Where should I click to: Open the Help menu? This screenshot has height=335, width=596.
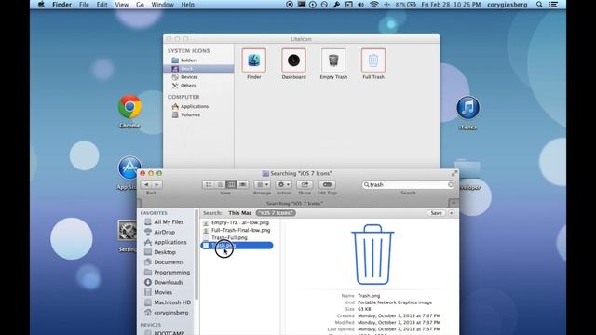(x=188, y=5)
